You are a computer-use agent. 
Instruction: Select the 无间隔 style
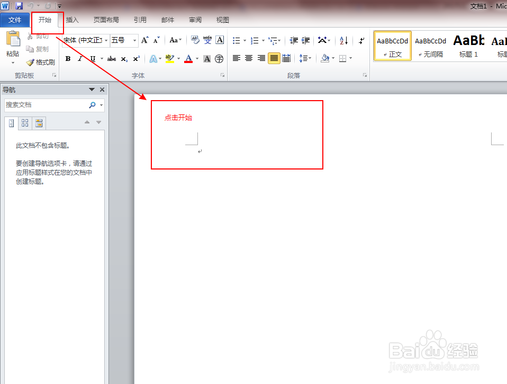(431, 46)
